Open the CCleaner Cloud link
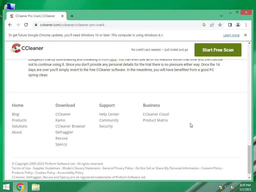256x192 pixels. coord(156,114)
